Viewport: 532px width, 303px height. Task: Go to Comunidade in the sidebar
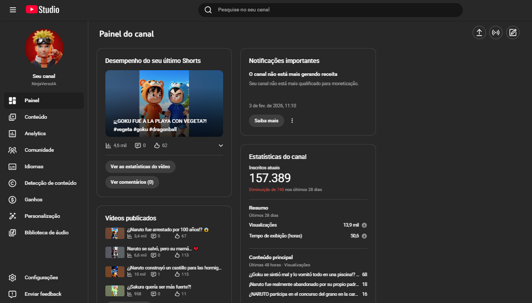coord(39,150)
